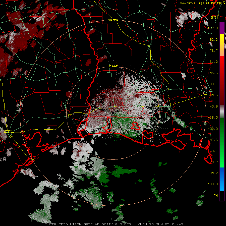Click the [KT] units label
Viewport: 226px width, 226px height.
pos(214,17)
